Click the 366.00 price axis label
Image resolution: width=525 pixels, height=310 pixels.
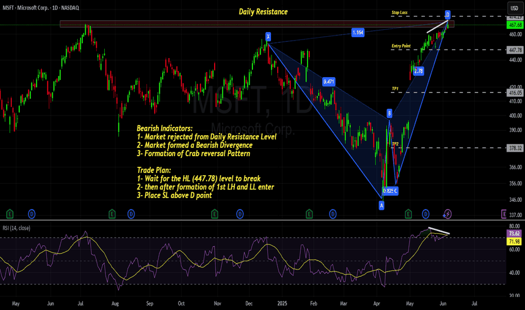coord(515,167)
